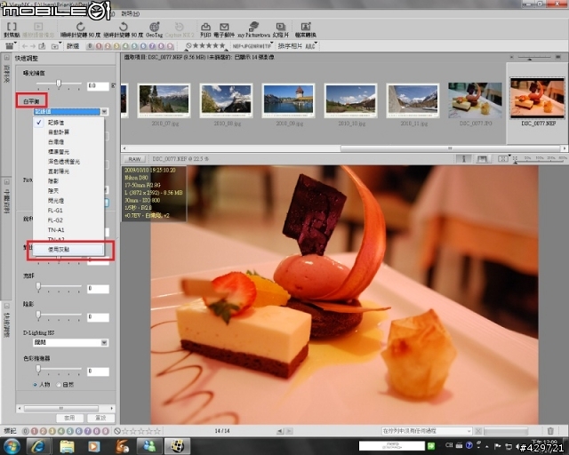Click the trash delete icon in status bar

pyautogui.click(x=550, y=431)
